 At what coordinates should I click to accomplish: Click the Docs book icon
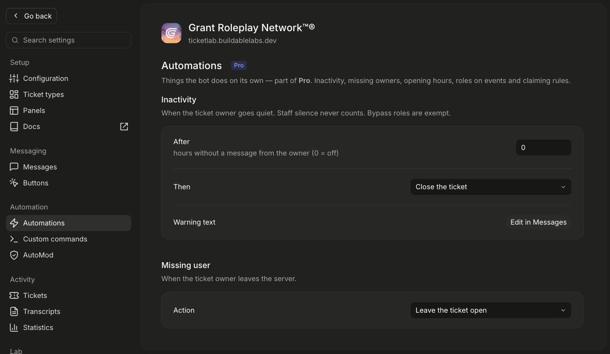(14, 126)
